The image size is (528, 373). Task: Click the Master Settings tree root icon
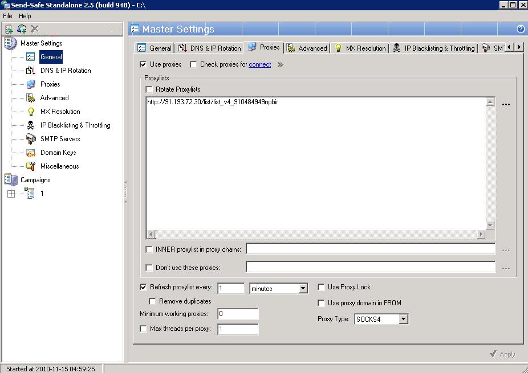coord(10,43)
